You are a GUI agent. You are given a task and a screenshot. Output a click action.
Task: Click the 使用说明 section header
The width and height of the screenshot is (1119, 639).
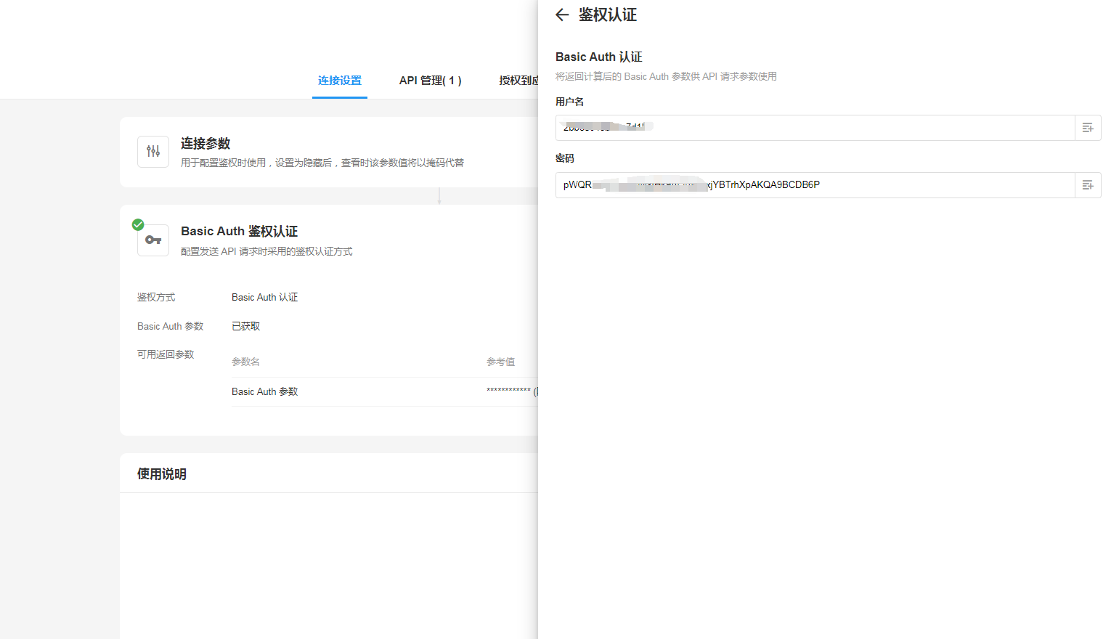[162, 474]
